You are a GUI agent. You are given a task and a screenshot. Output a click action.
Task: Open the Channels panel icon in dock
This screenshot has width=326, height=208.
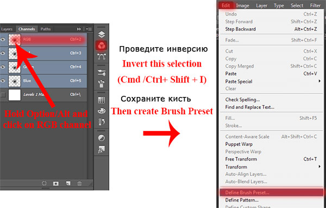coord(102,45)
